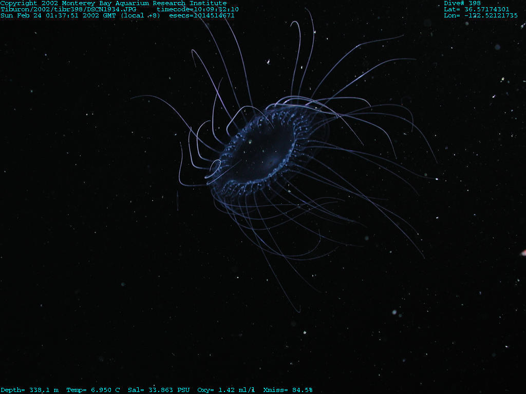Viewport: 526px width, 394px height.
Task: Click the Xmiss= 84.5% reading
Action: (288, 390)
